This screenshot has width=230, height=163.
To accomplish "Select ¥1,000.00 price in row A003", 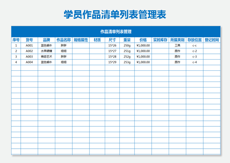I will pos(143,57).
